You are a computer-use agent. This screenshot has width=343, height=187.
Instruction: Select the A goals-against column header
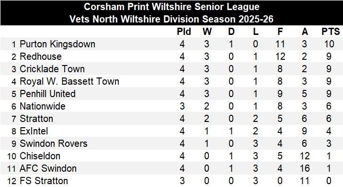(x=305, y=32)
